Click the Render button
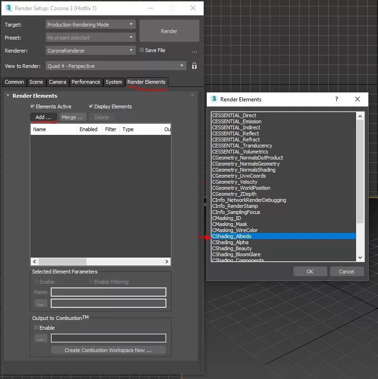The height and width of the screenshot is (379, 378). point(169,31)
